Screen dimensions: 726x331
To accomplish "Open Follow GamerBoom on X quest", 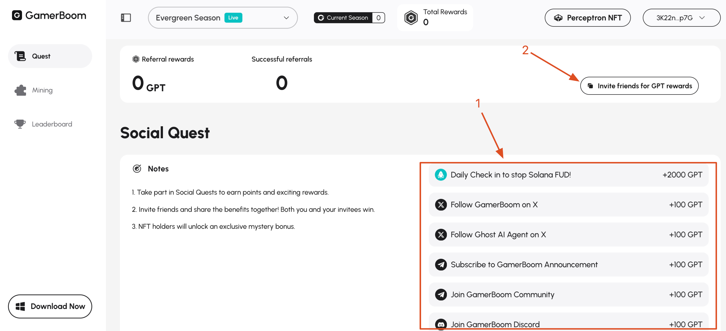I will (x=569, y=204).
